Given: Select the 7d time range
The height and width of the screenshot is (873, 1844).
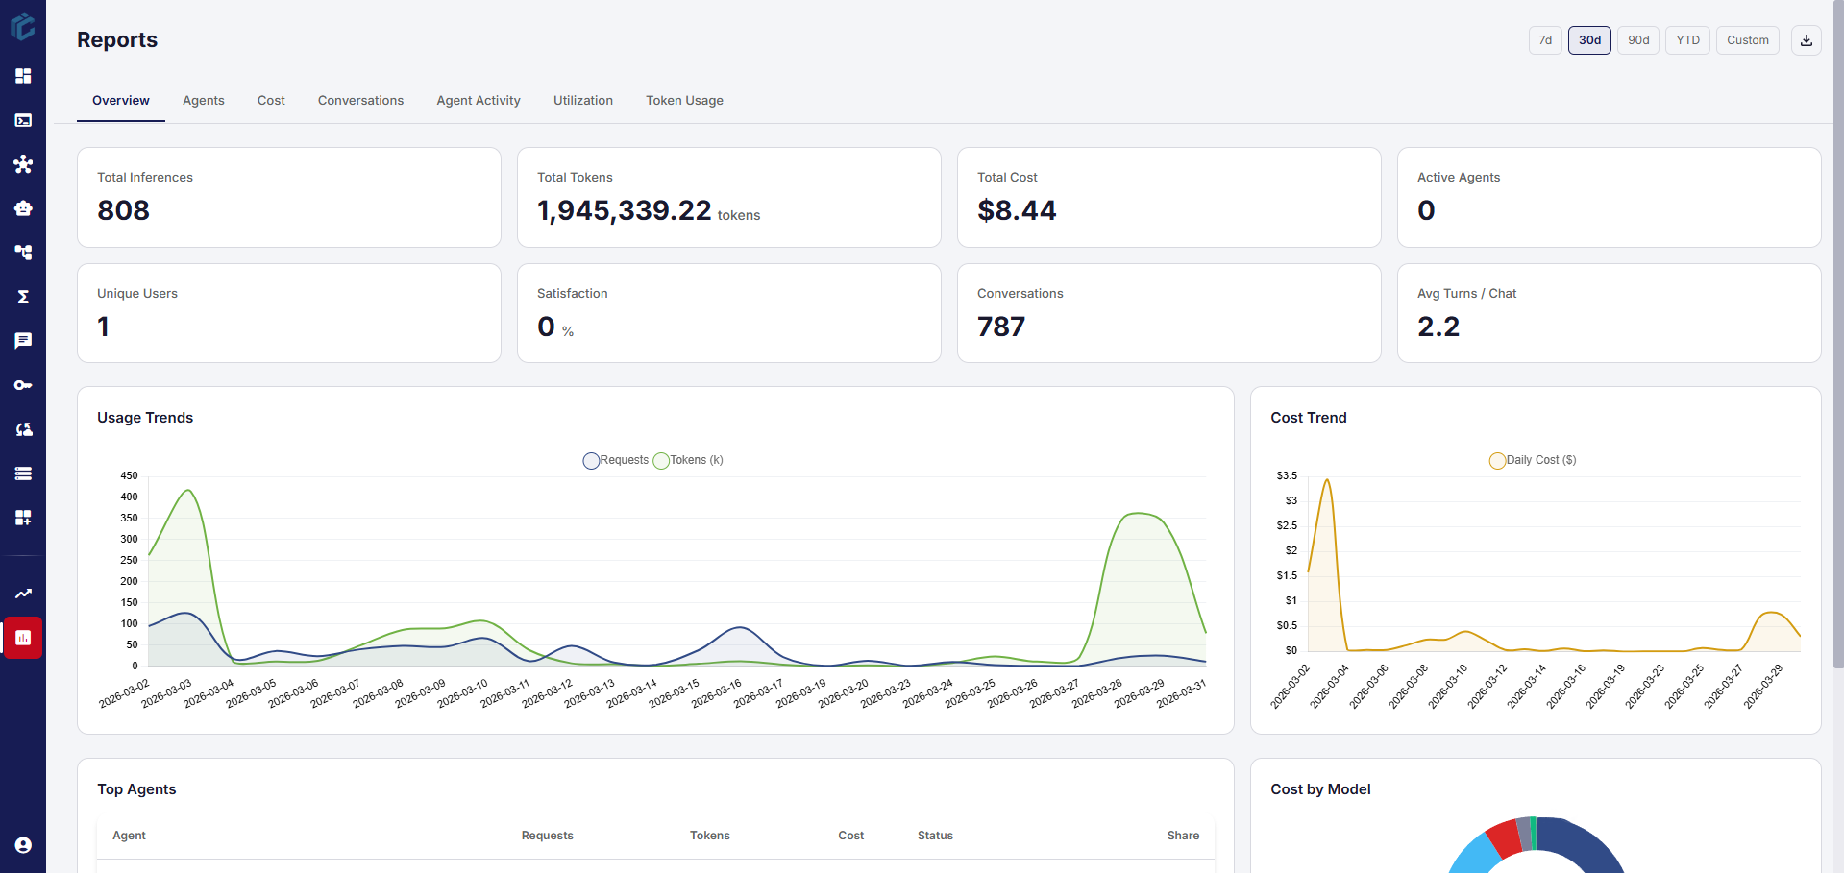Looking at the screenshot, I should click(x=1545, y=40).
